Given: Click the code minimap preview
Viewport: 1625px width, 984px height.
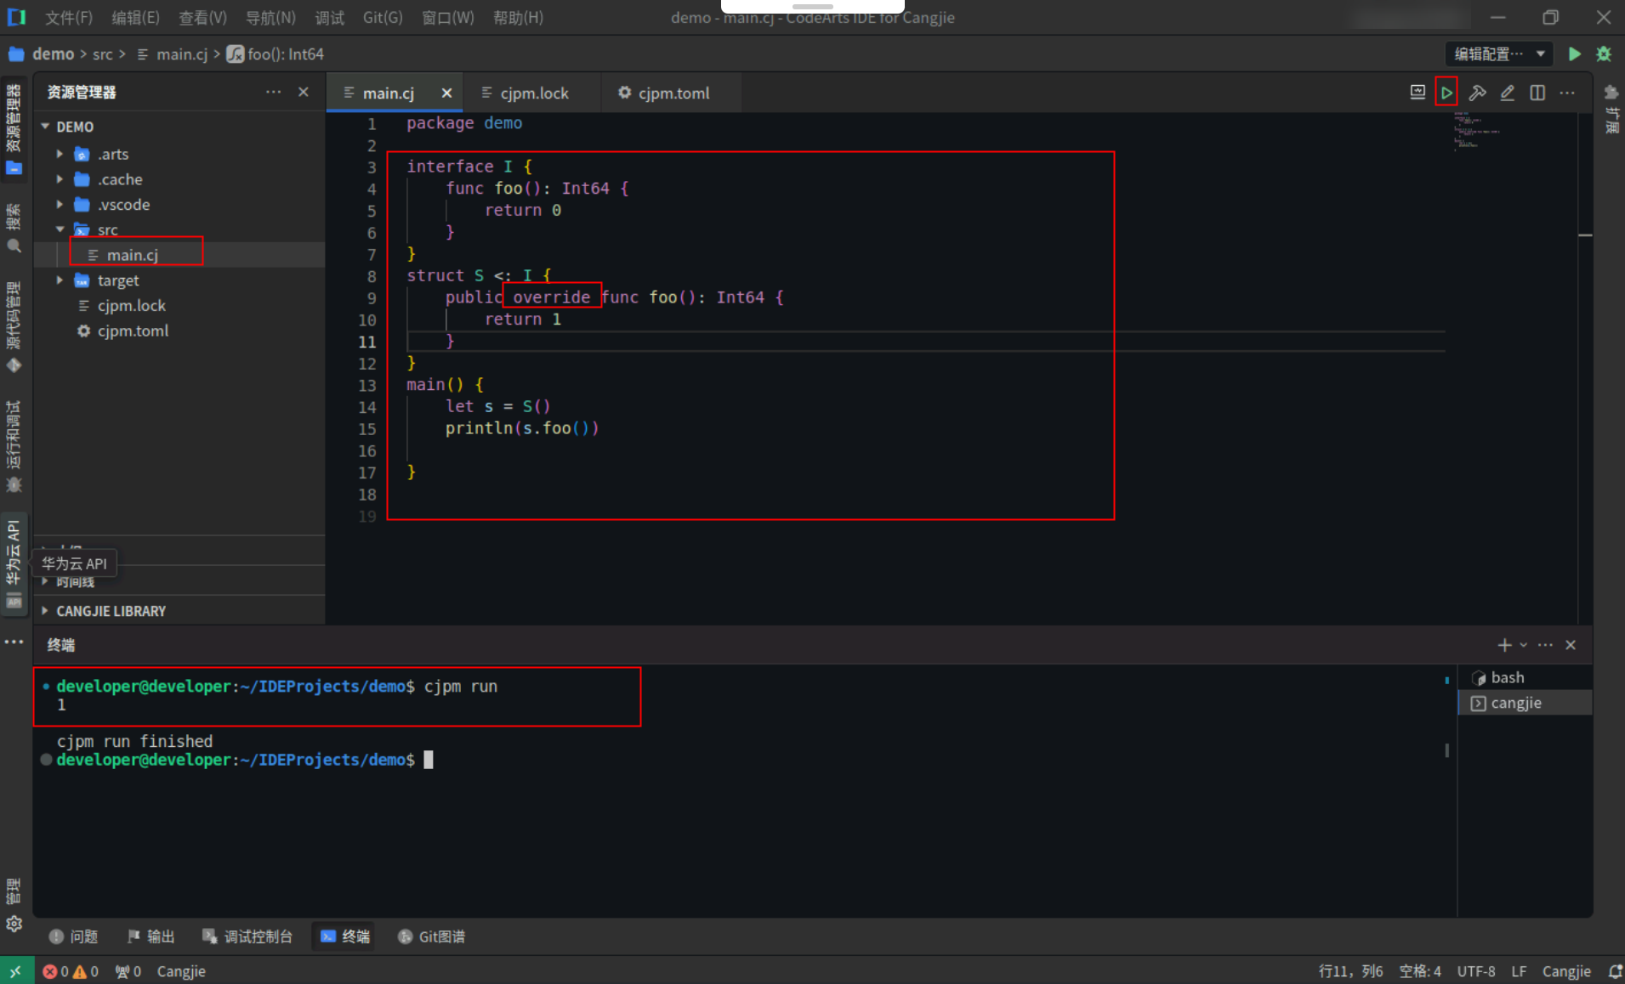Looking at the screenshot, I should pyautogui.click(x=1476, y=132).
